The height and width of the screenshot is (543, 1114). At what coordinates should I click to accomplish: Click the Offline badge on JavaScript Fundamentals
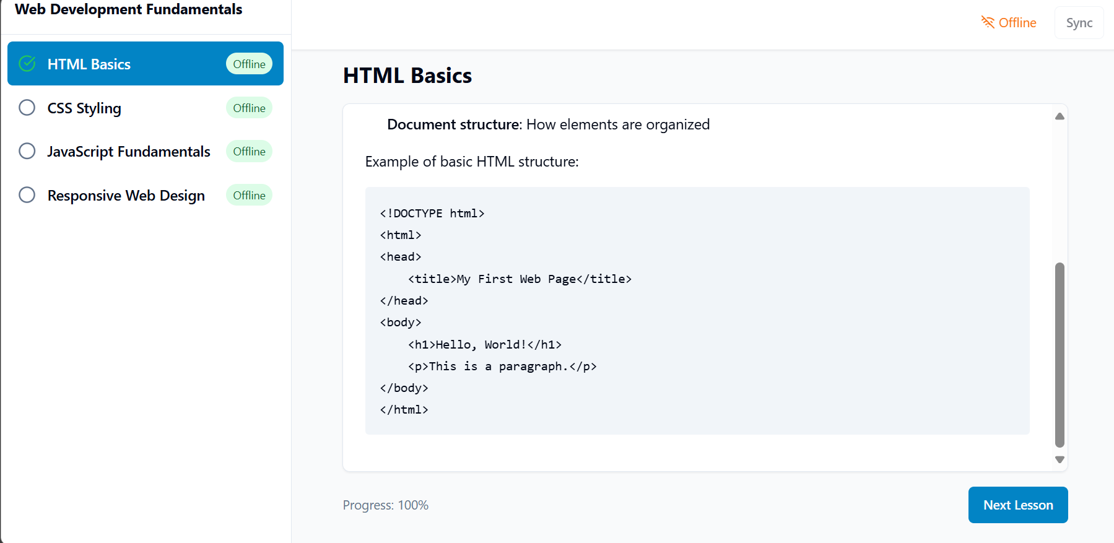click(249, 151)
